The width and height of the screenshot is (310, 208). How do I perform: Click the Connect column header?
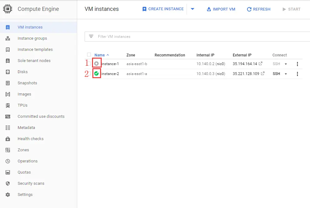pyautogui.click(x=280, y=55)
